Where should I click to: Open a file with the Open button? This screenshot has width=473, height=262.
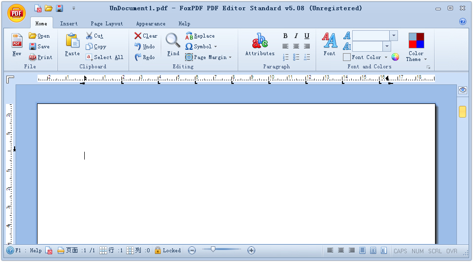point(39,36)
